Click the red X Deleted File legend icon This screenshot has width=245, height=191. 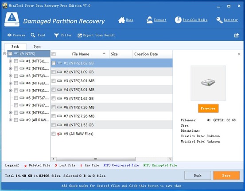25,166
